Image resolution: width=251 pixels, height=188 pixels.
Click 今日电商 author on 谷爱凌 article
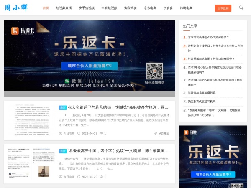[x=69, y=177]
